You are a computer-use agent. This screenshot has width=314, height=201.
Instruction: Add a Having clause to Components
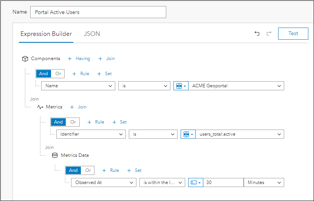(79, 59)
